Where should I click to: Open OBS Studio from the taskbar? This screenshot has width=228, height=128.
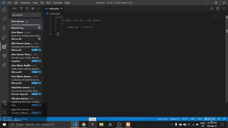pos(119,124)
